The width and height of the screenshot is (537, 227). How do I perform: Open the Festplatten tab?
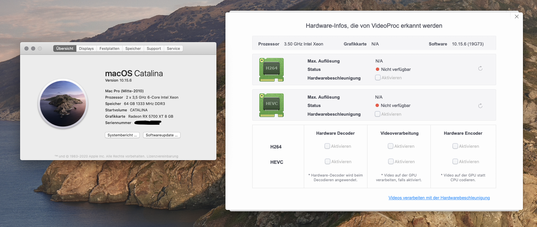click(x=110, y=48)
